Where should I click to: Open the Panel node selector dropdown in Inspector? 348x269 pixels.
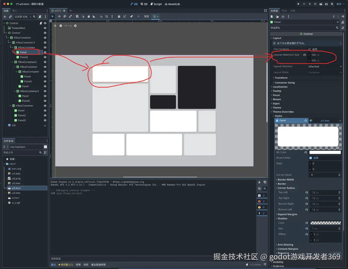click(x=304, y=22)
